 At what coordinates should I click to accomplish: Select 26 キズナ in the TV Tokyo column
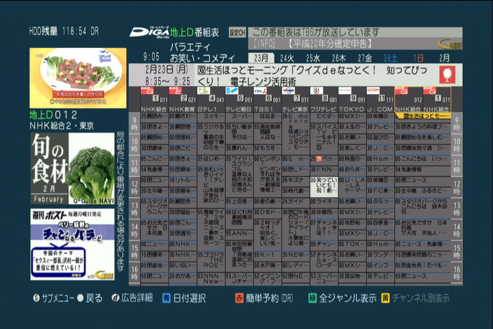click(x=296, y=180)
